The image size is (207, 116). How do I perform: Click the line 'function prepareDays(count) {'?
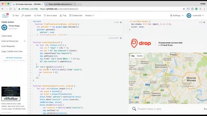48,42
